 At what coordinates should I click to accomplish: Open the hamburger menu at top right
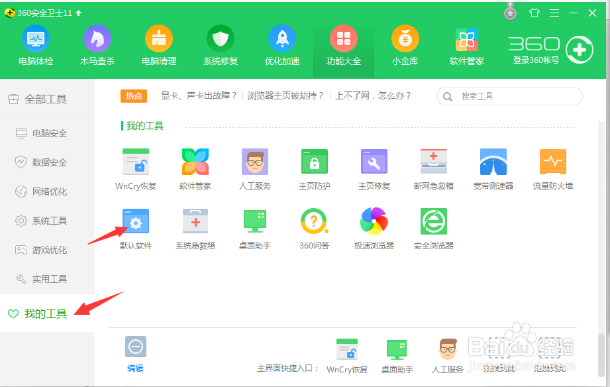click(x=554, y=12)
